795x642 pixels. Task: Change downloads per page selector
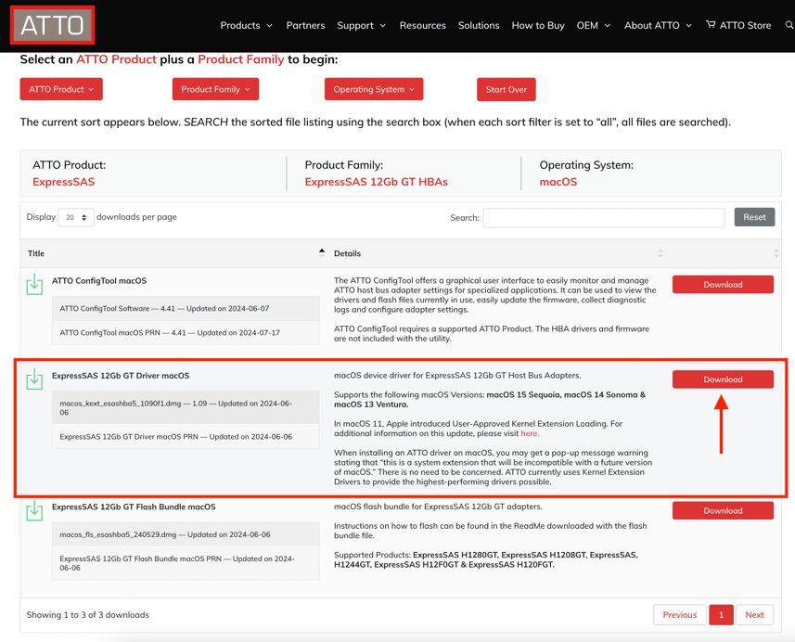click(76, 217)
